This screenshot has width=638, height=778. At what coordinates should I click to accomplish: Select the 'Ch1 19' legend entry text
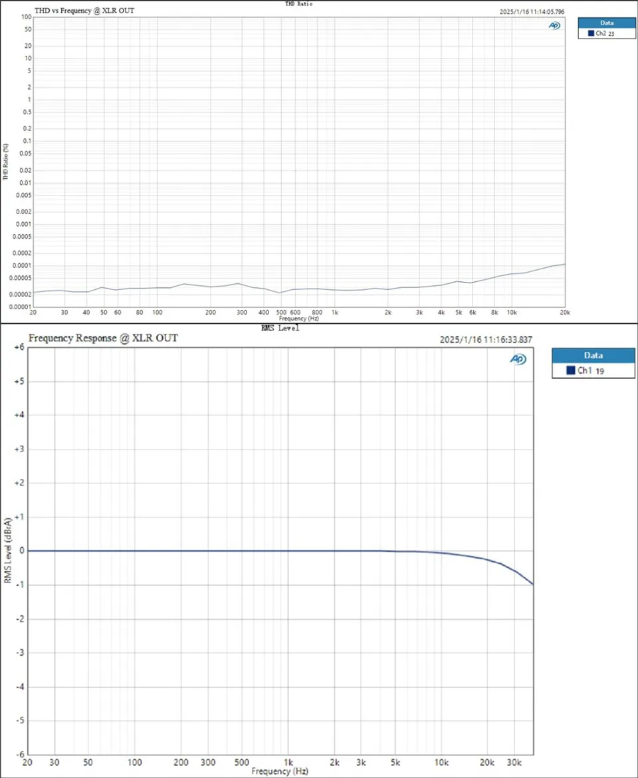pos(591,370)
